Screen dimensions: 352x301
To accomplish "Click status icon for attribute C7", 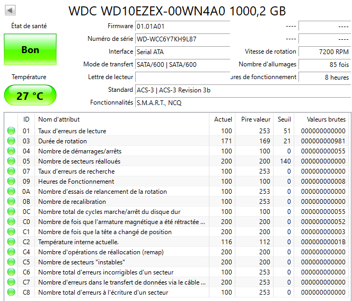I will coord(11,282).
